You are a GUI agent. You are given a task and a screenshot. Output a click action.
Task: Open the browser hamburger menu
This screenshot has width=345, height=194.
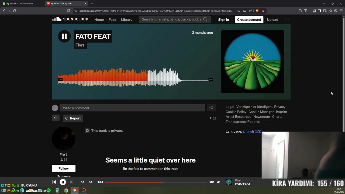tap(341, 11)
